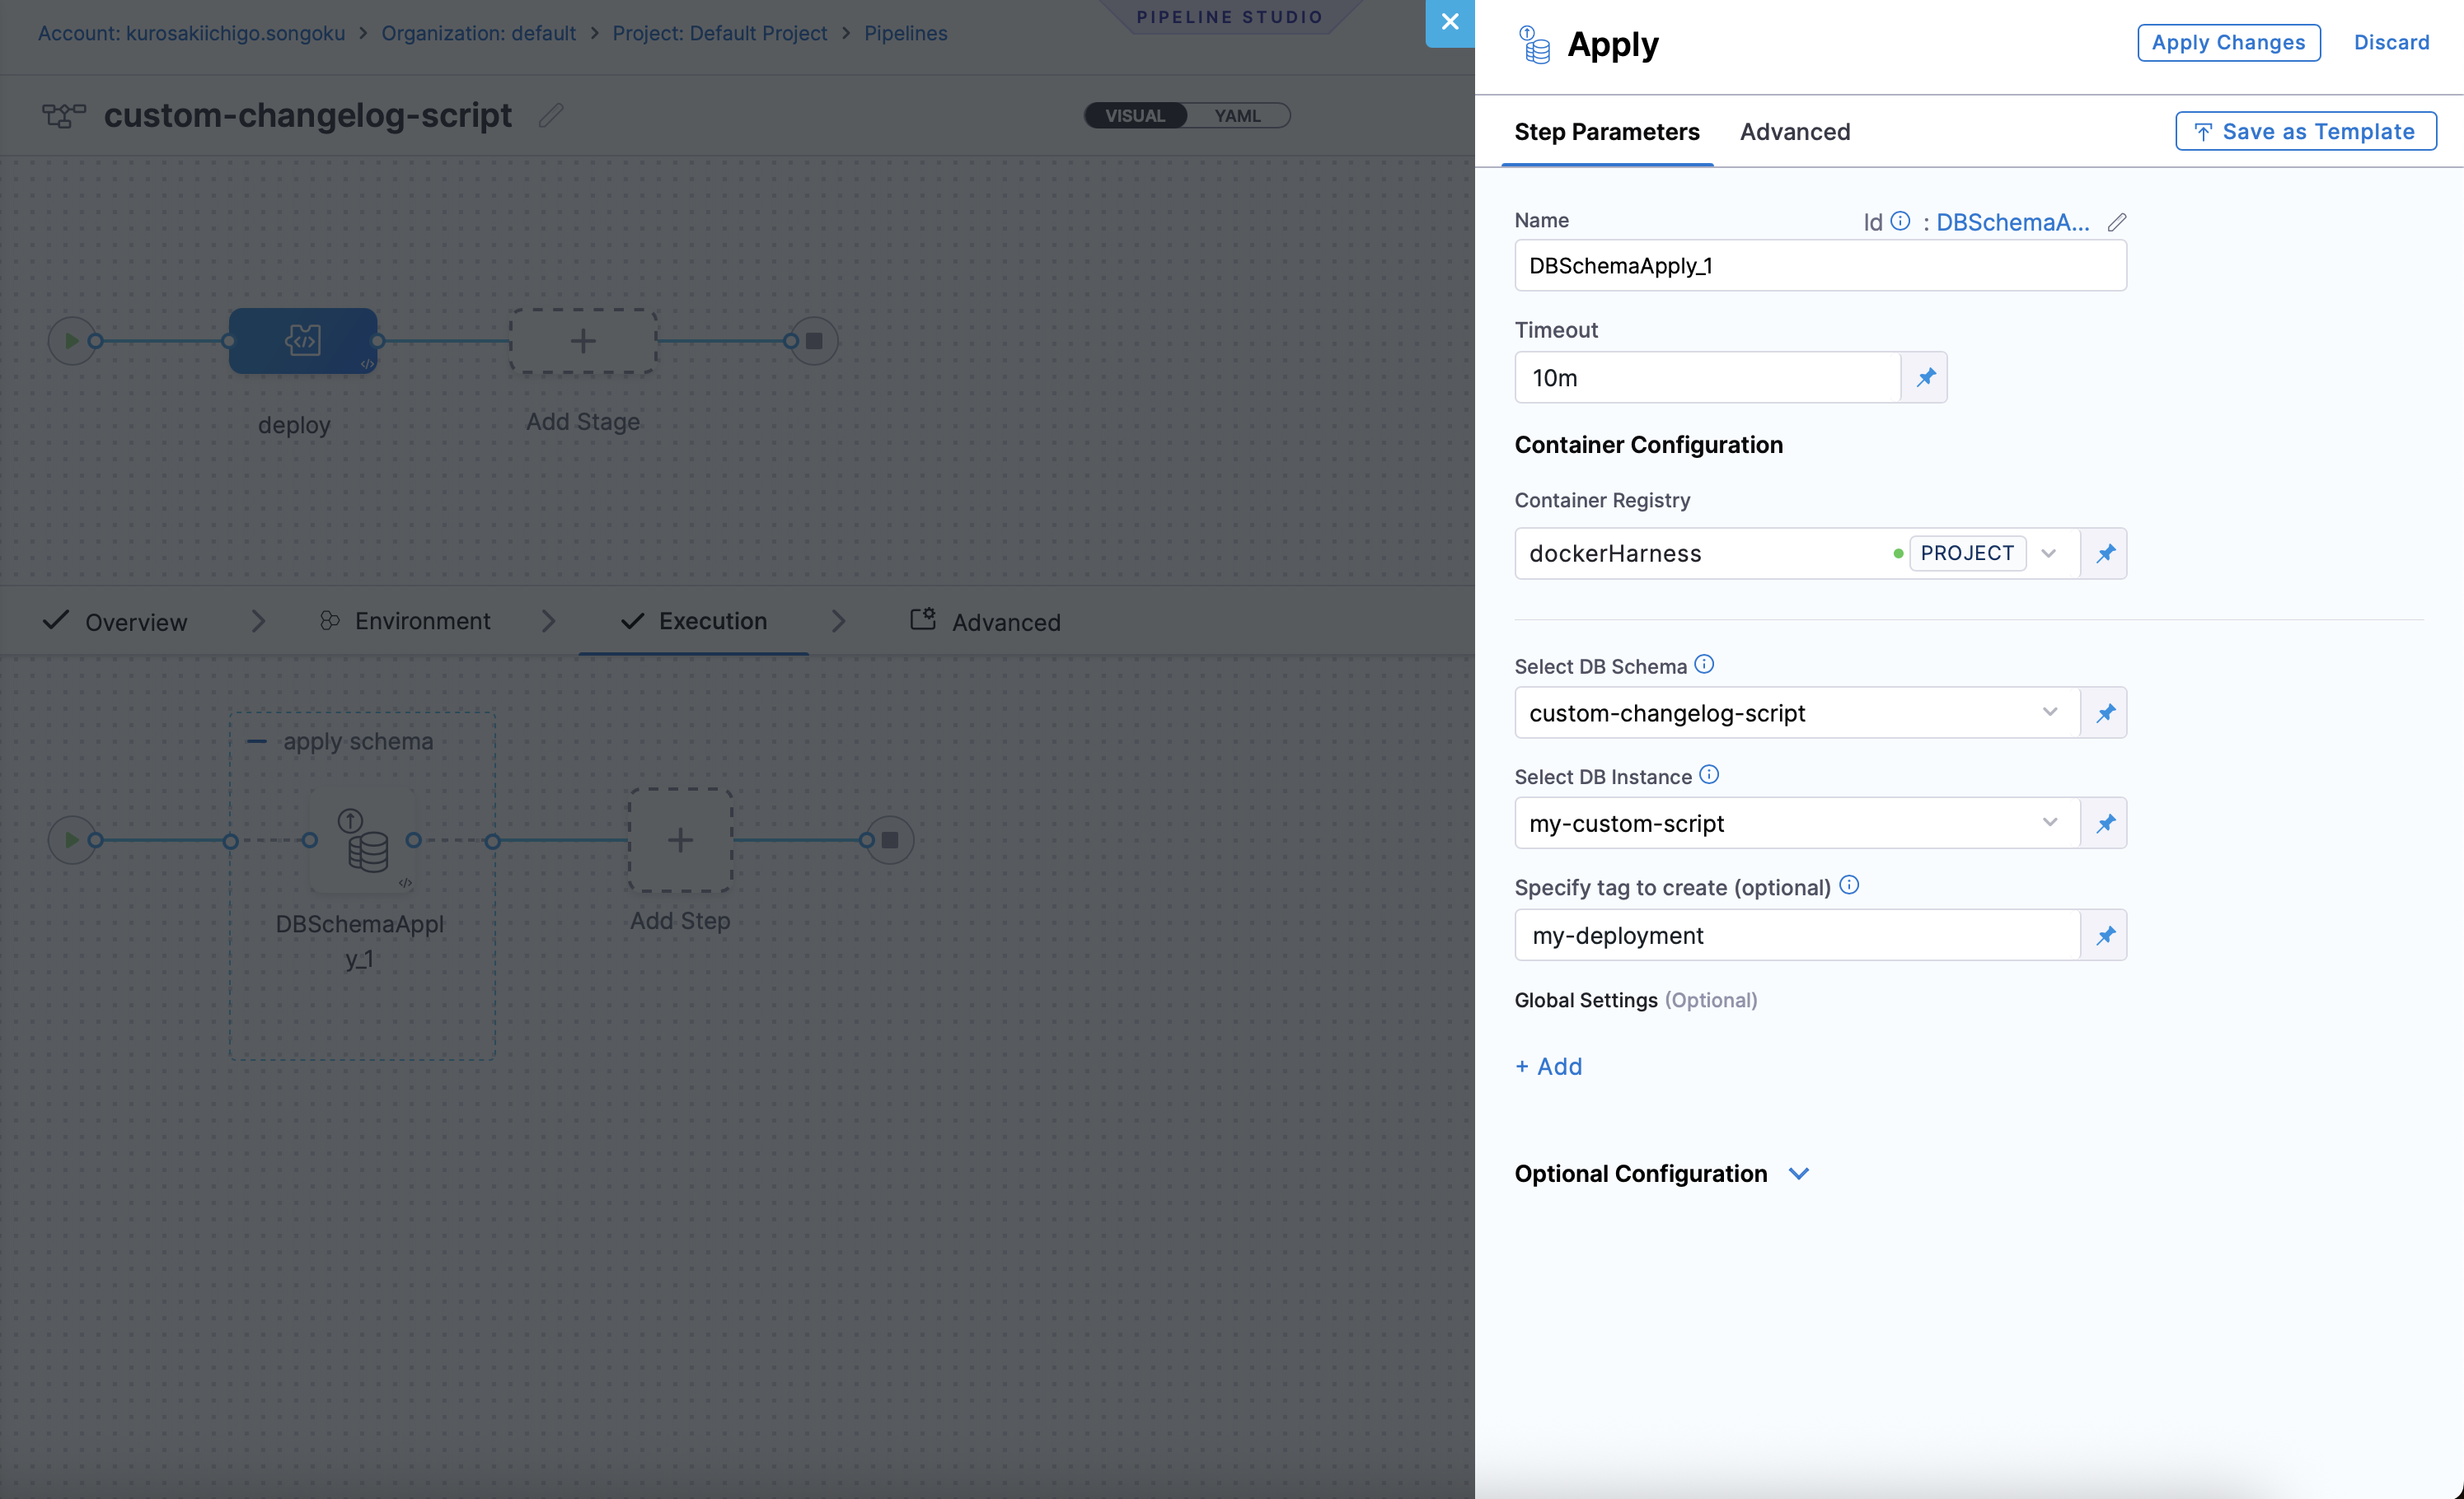Switch to the Advanced tab in Apply panel
2464x1499 pixels.
pyautogui.click(x=1795, y=131)
